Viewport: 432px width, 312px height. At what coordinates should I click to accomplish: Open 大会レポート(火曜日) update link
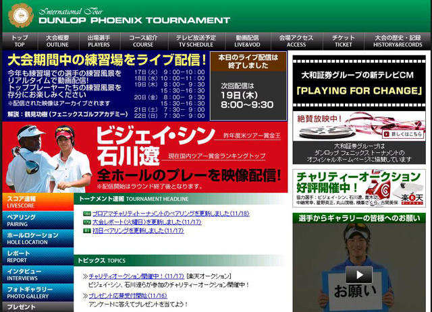click(x=147, y=222)
